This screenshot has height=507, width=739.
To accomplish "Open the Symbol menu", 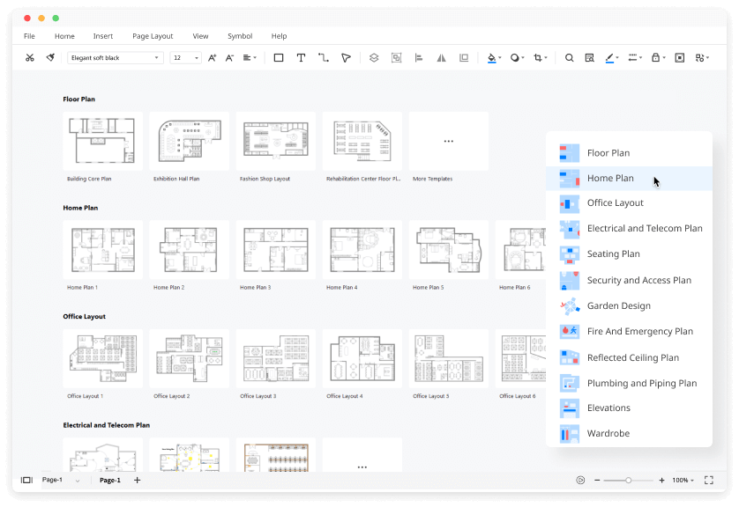I will (x=239, y=36).
